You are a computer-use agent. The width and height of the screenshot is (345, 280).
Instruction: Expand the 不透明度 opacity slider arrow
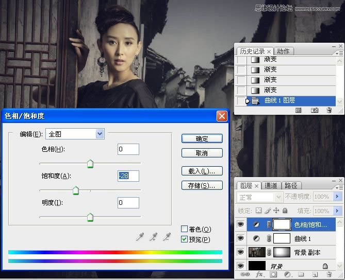pyautogui.click(x=338, y=197)
